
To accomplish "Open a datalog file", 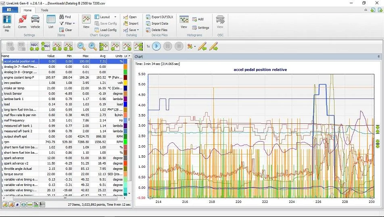I will 130,17.
